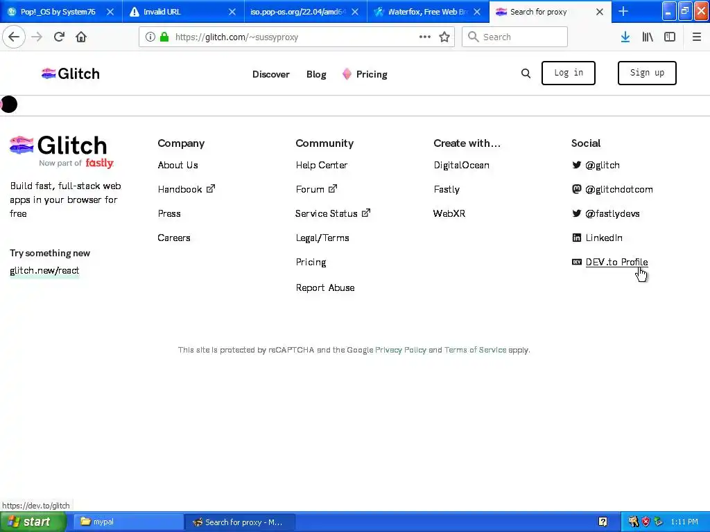Open the Fastly link under Create with
The image size is (710, 532).
pyautogui.click(x=447, y=189)
